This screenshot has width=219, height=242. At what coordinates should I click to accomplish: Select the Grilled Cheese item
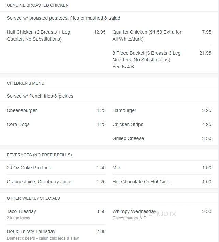pyautogui.click(x=162, y=138)
